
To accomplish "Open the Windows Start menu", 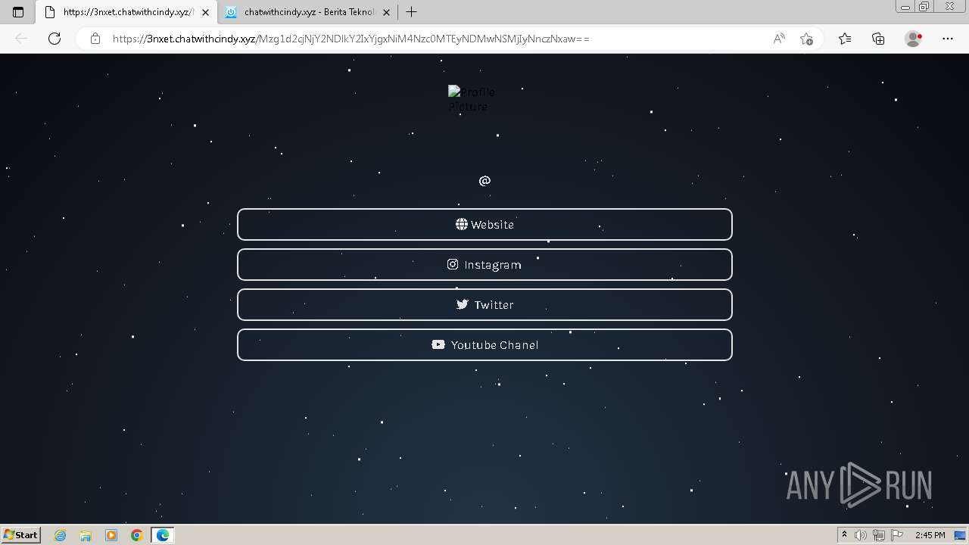I will 20,535.
